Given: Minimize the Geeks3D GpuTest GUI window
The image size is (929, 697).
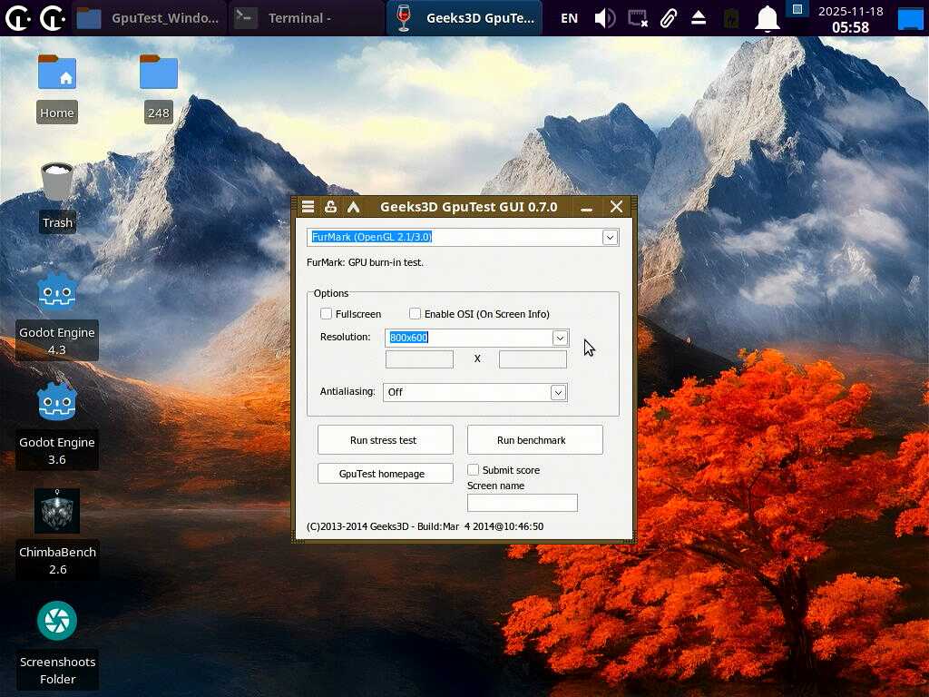Looking at the screenshot, I should point(587,207).
